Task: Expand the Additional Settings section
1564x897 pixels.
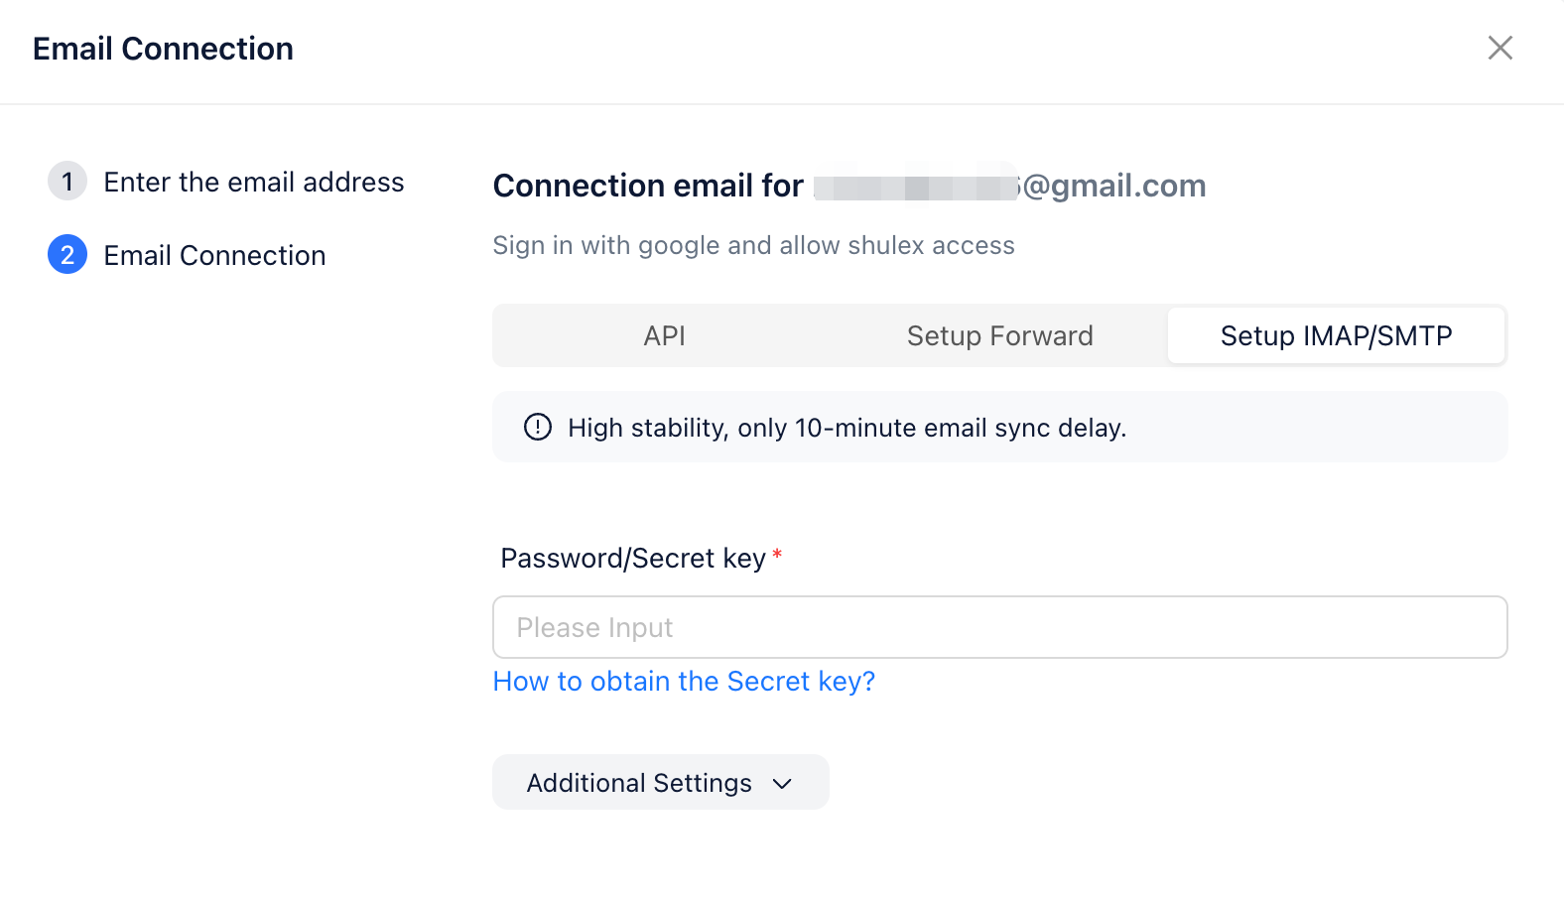Action: tap(660, 782)
